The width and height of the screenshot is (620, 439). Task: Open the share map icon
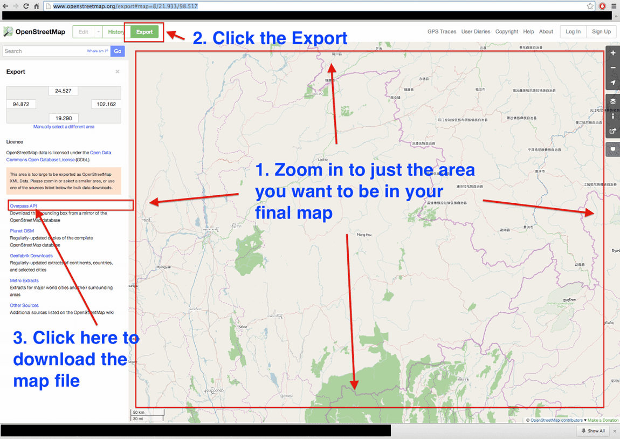(x=613, y=131)
